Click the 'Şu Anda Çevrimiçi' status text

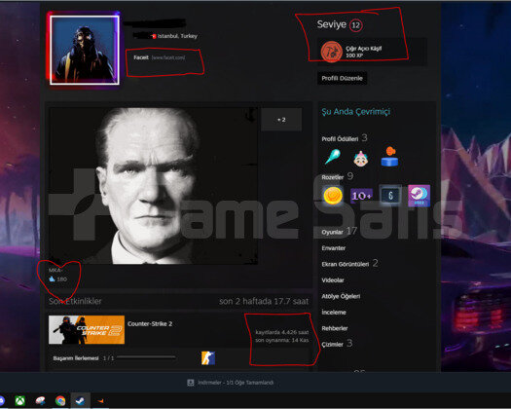(356, 112)
